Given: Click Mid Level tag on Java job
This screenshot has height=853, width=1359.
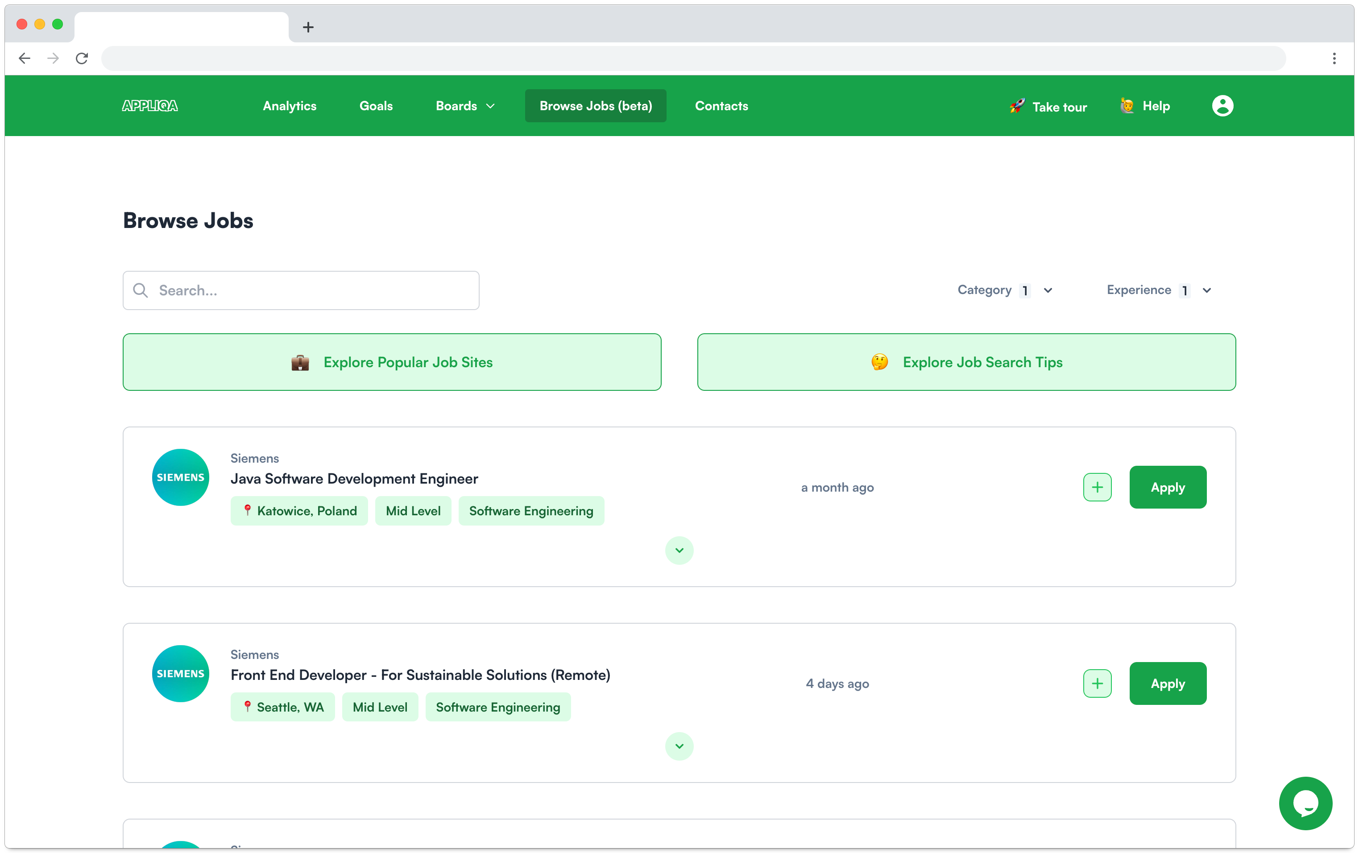Looking at the screenshot, I should (413, 511).
